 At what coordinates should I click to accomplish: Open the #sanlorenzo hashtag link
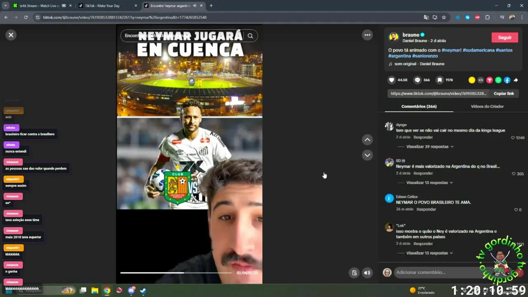(425, 56)
